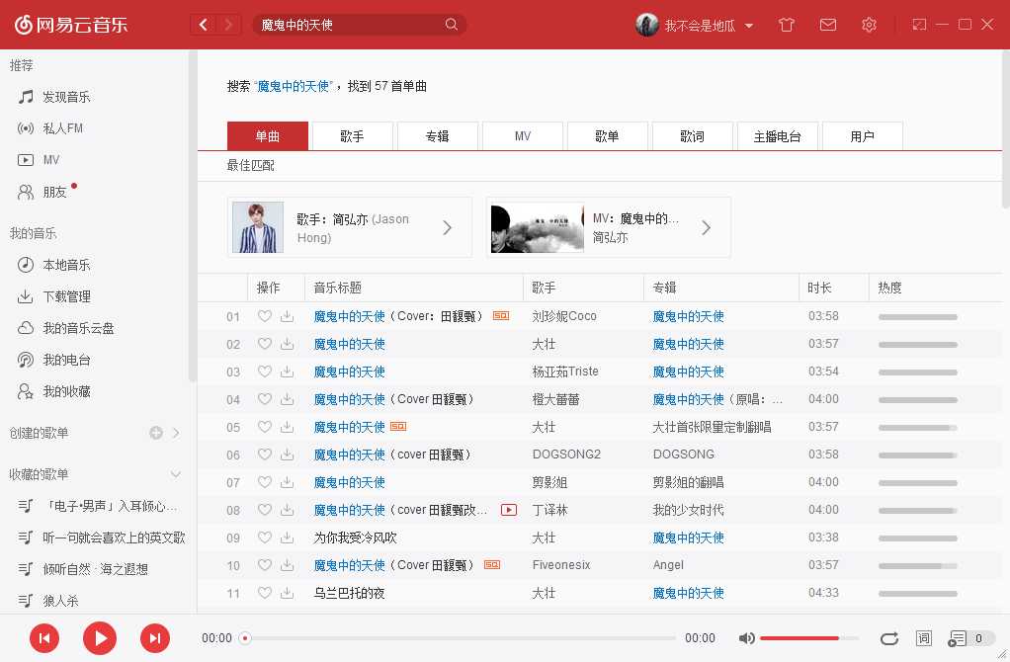Download song 10 by Fiveonesix
1010x662 pixels.
[288, 565]
